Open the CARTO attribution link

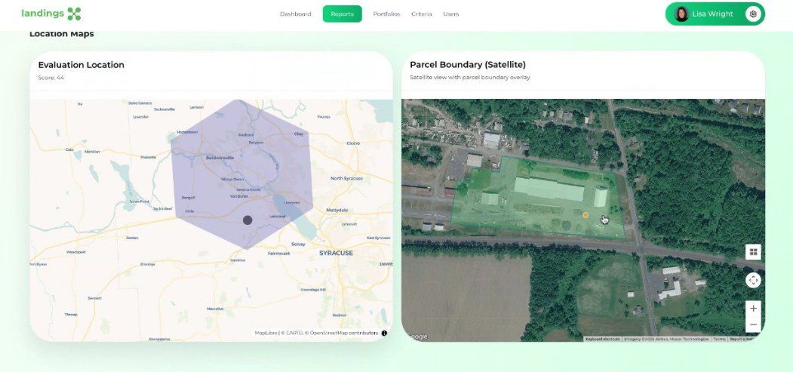[292, 333]
